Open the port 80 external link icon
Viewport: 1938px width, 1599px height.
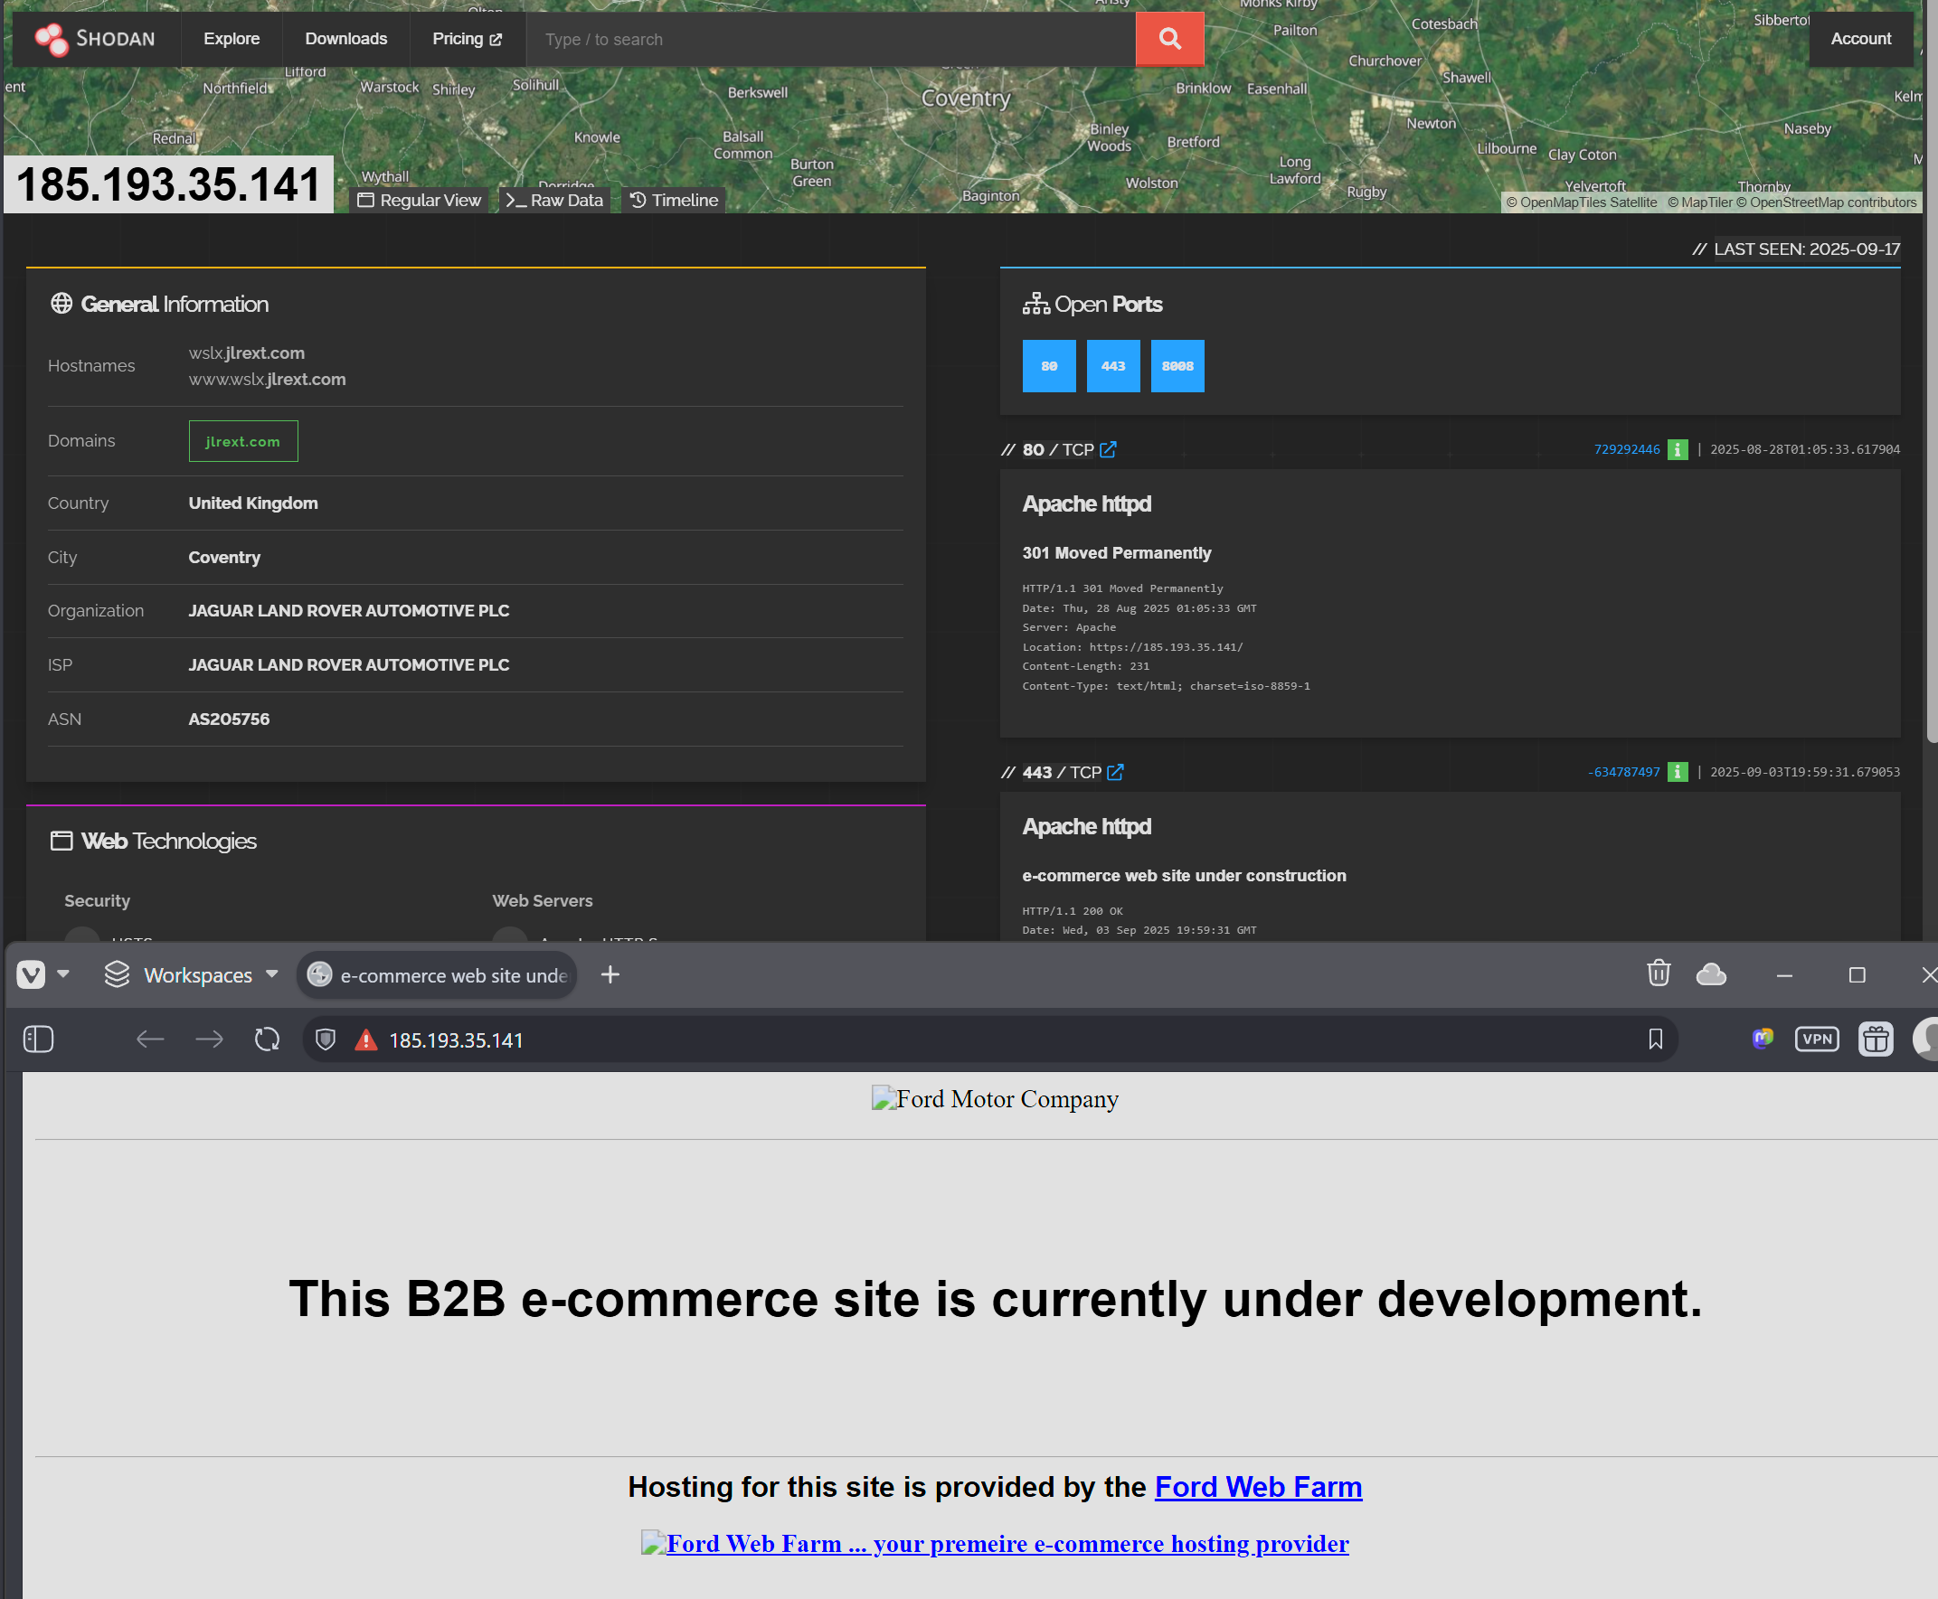click(1108, 449)
